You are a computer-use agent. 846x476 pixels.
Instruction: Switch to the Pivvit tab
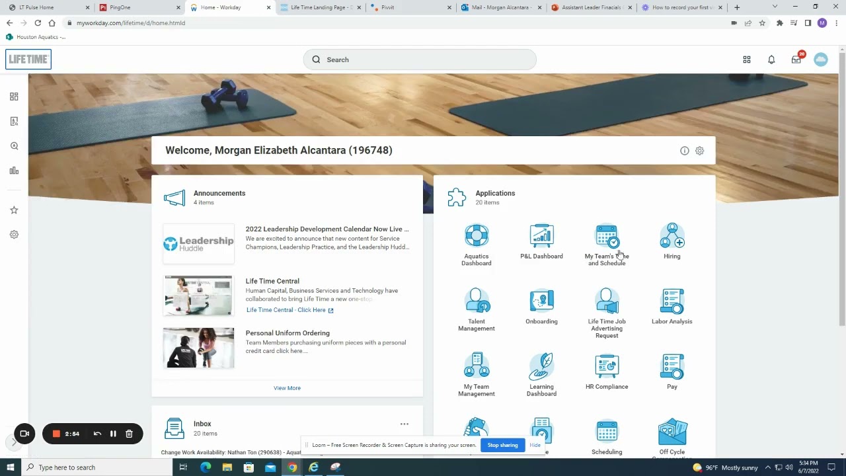point(410,7)
